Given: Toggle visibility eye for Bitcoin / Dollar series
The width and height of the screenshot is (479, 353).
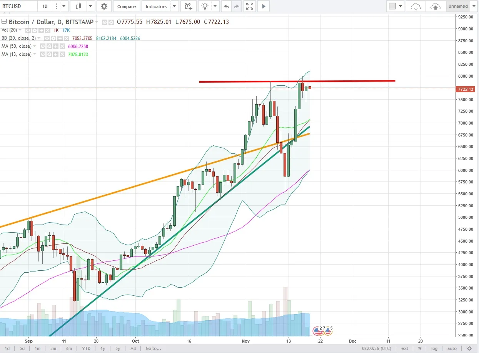Looking at the screenshot, I should [x=104, y=22].
